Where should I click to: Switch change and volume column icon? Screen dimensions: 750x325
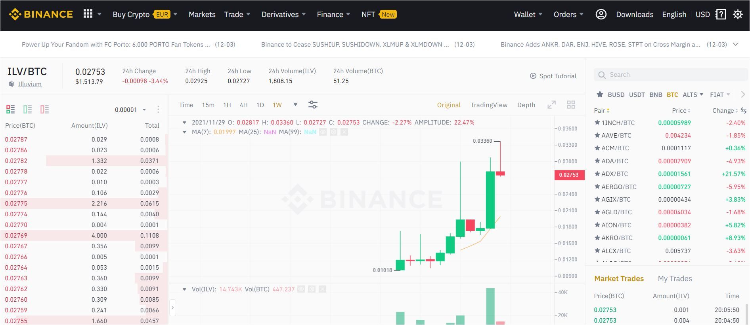[x=743, y=111]
